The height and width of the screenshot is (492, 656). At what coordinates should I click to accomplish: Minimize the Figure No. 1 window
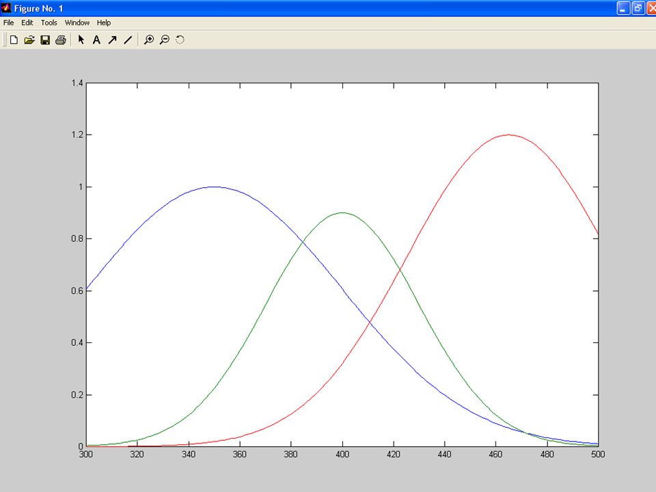point(623,8)
